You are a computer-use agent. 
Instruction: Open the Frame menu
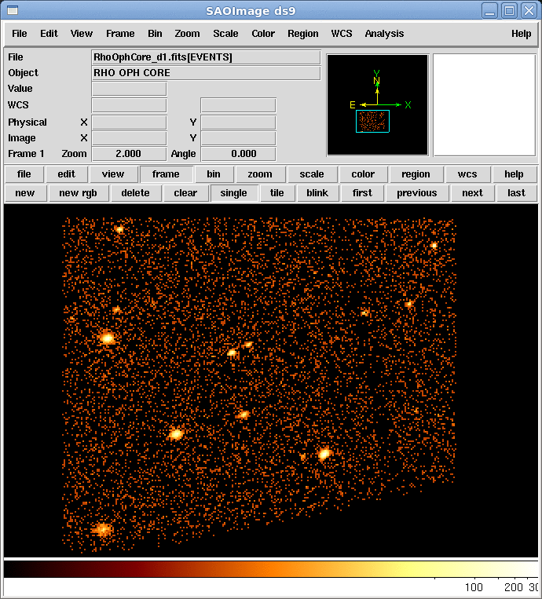point(120,34)
